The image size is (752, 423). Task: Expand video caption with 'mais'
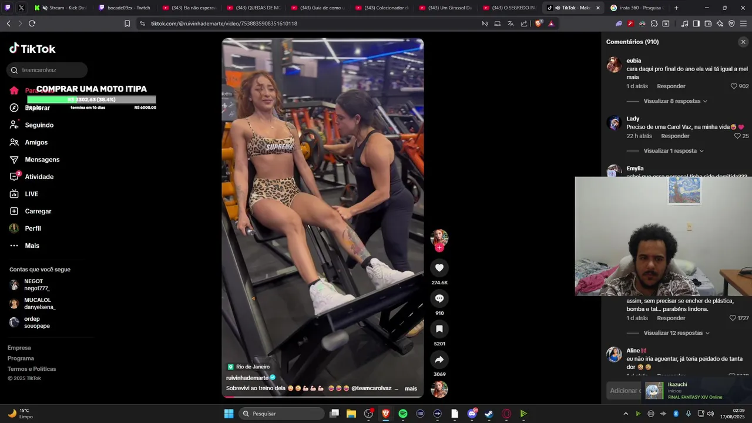[x=411, y=388]
